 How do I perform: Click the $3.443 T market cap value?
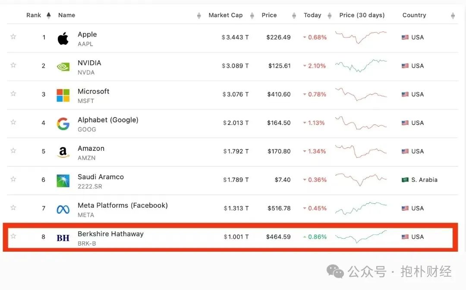pyautogui.click(x=235, y=37)
